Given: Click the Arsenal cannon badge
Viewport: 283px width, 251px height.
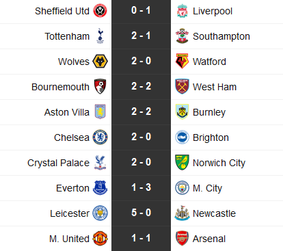Looking at the screenshot, I should pos(182,238).
